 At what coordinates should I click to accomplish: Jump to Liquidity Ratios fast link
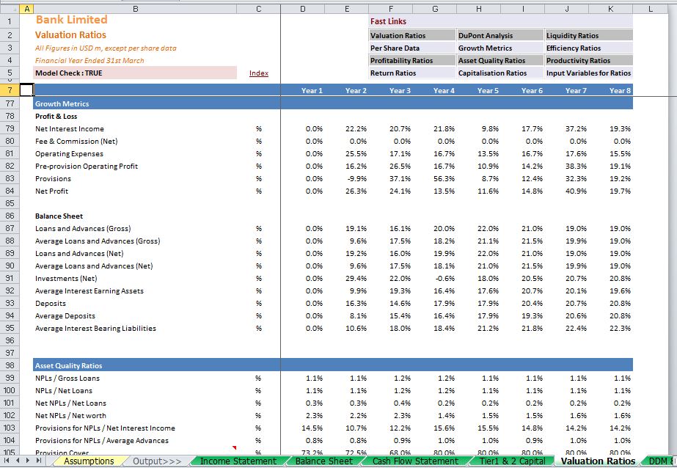pos(589,35)
